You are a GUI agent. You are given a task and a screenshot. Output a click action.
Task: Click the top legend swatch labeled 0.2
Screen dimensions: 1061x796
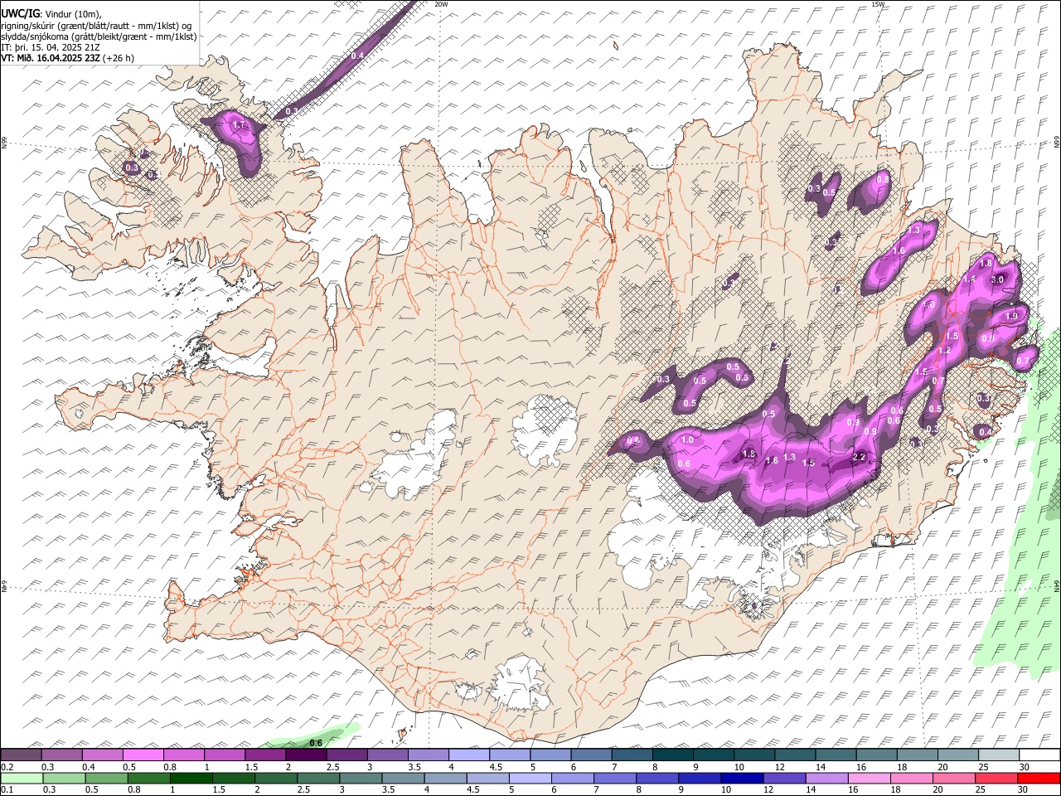coord(21,755)
